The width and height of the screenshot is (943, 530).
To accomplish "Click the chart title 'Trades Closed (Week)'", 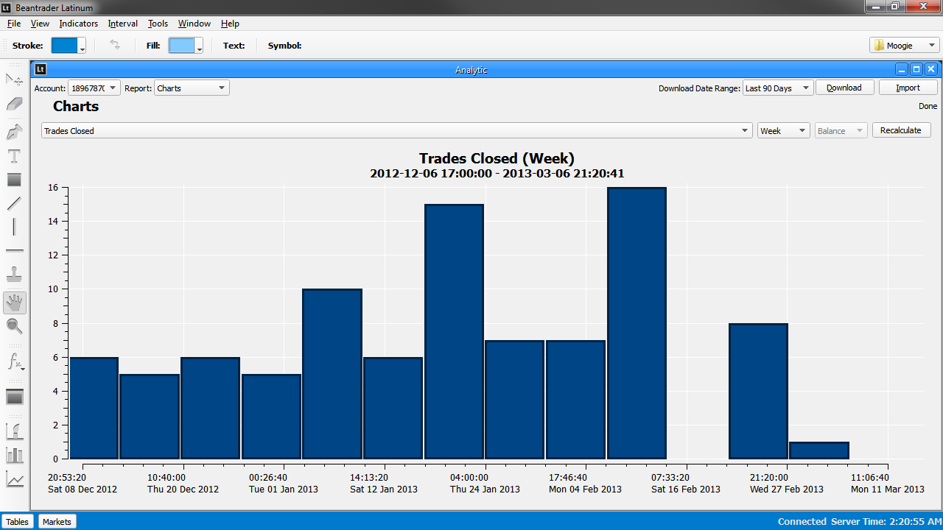I will 497,158.
